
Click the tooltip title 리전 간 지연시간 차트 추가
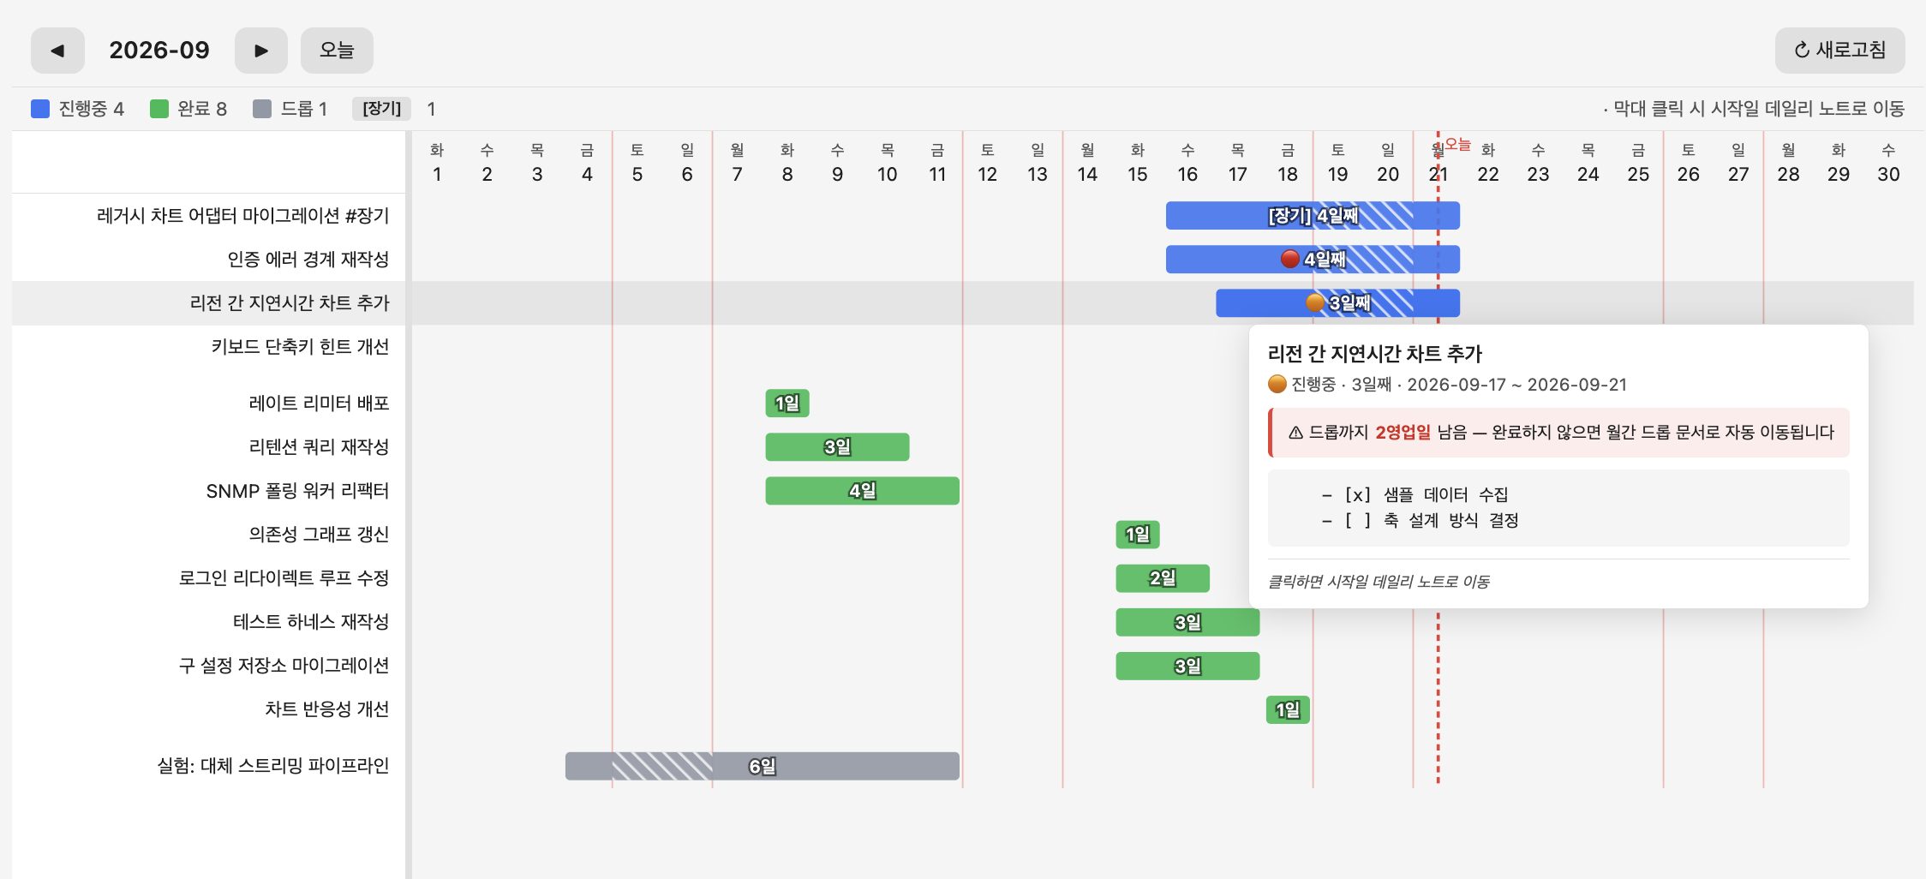click(x=1374, y=354)
